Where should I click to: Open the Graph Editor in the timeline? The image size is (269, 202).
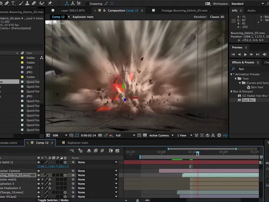117,151
